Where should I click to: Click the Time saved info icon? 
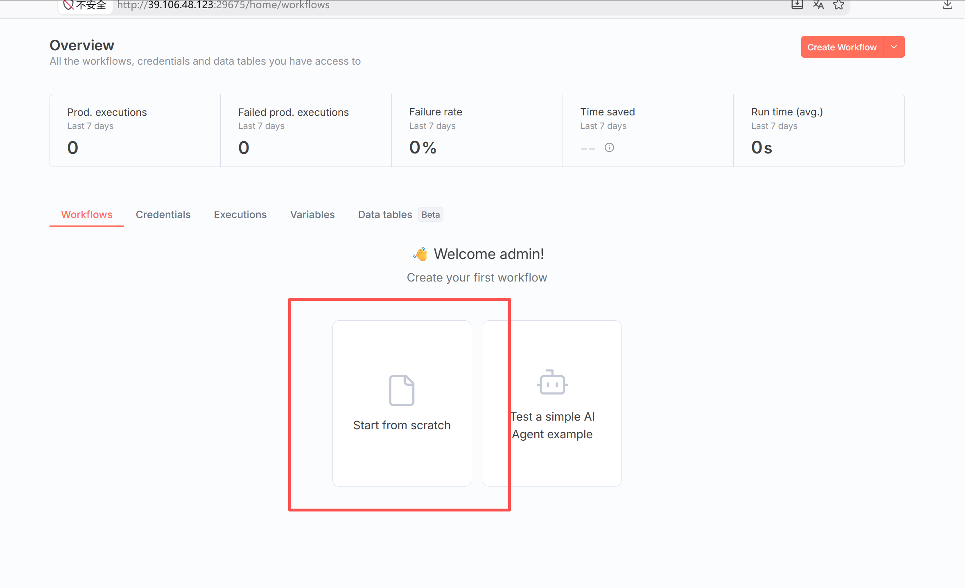(x=609, y=148)
